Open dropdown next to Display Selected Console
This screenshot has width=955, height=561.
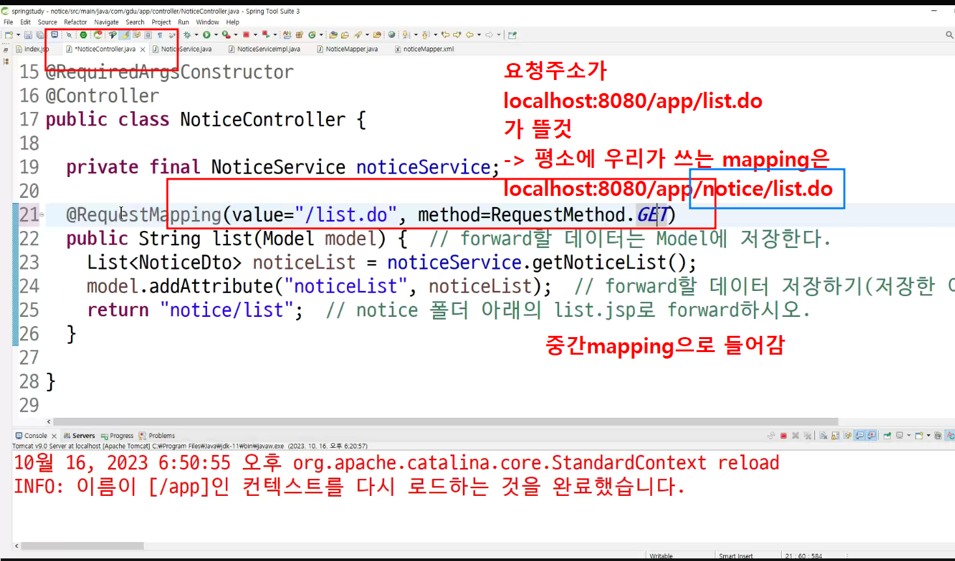[x=909, y=436]
